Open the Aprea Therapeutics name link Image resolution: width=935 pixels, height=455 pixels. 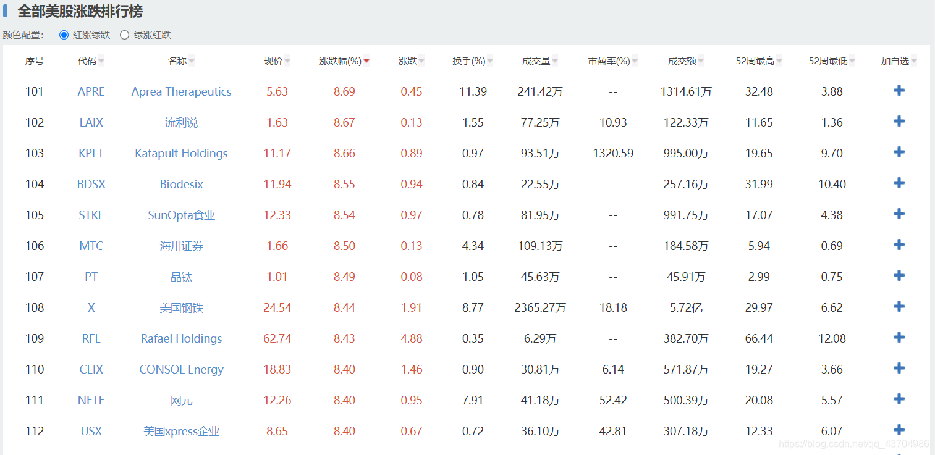tap(182, 91)
